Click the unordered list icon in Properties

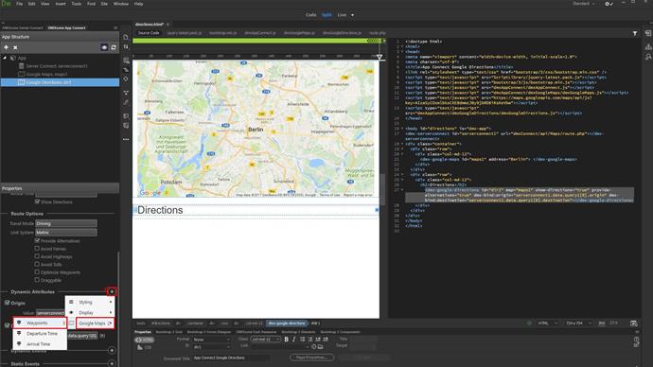pos(302,340)
